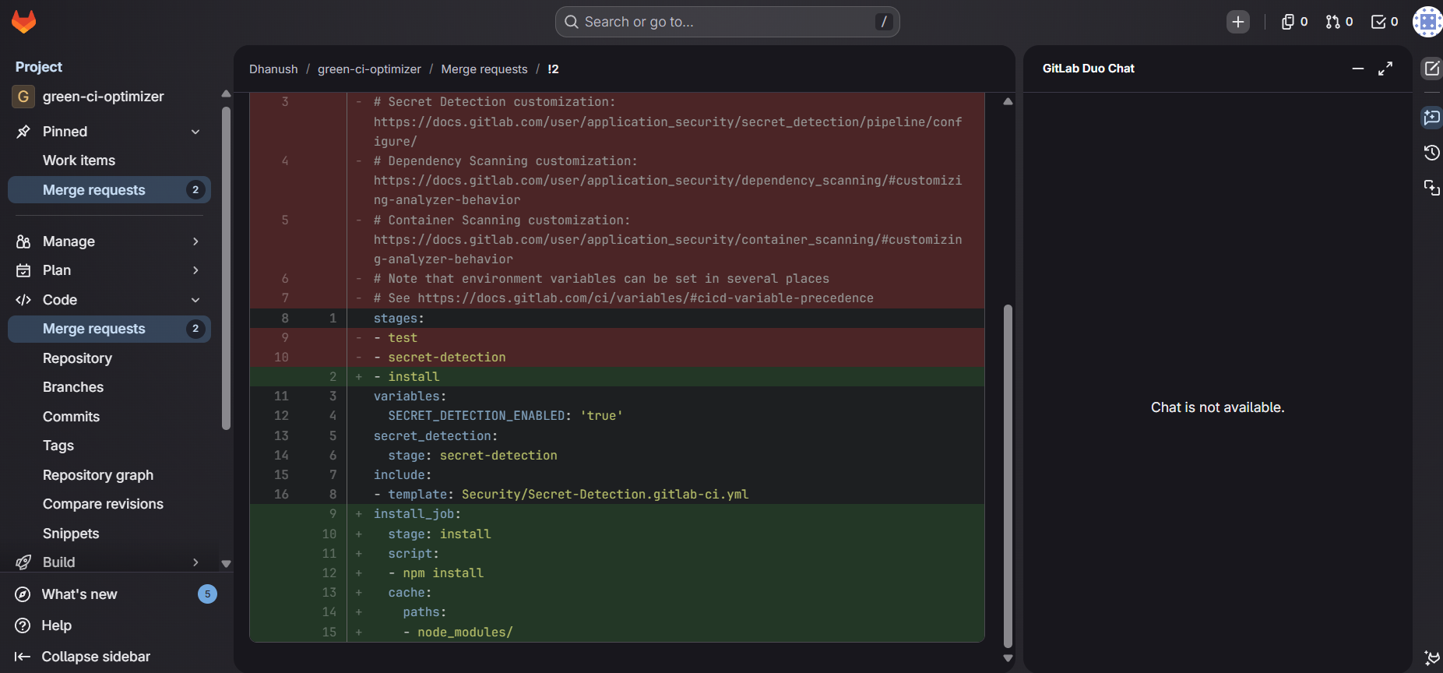Click the sidebar scrollbar thumb
This screenshot has width=1443, height=673.
coord(227,268)
